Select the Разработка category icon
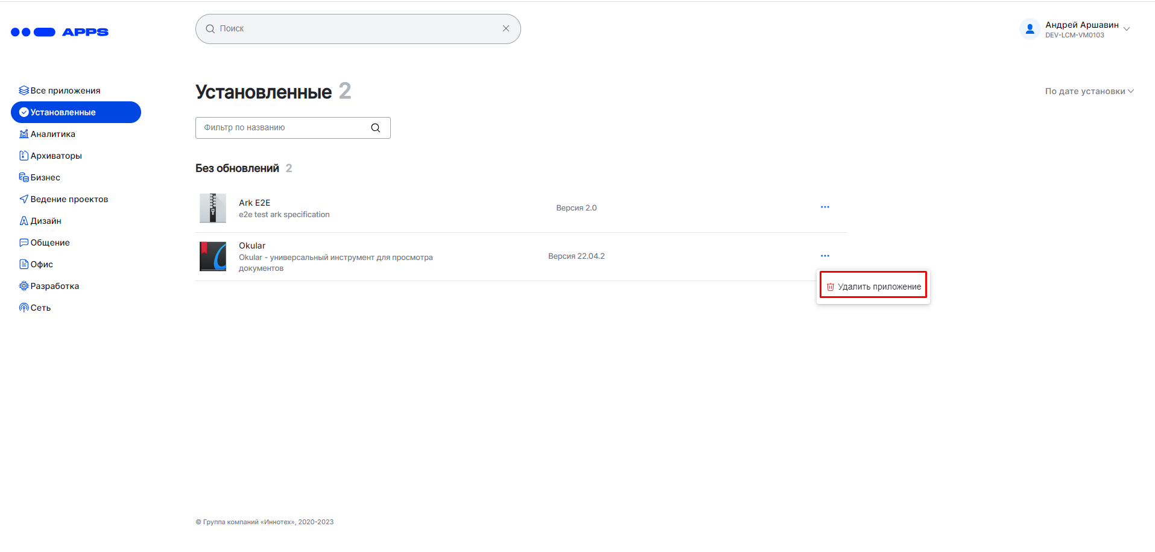 [x=24, y=286]
